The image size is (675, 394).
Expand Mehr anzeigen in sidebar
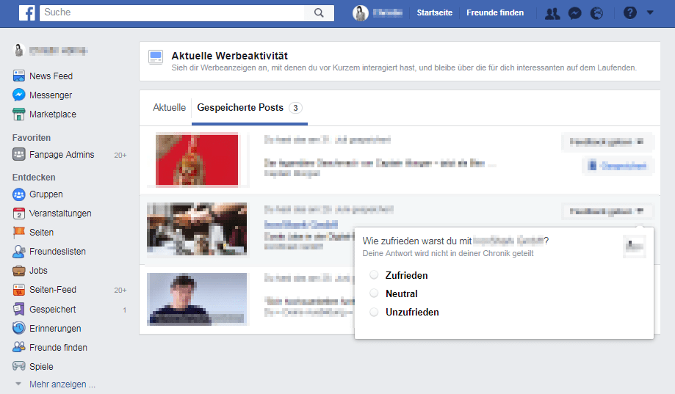(x=62, y=384)
